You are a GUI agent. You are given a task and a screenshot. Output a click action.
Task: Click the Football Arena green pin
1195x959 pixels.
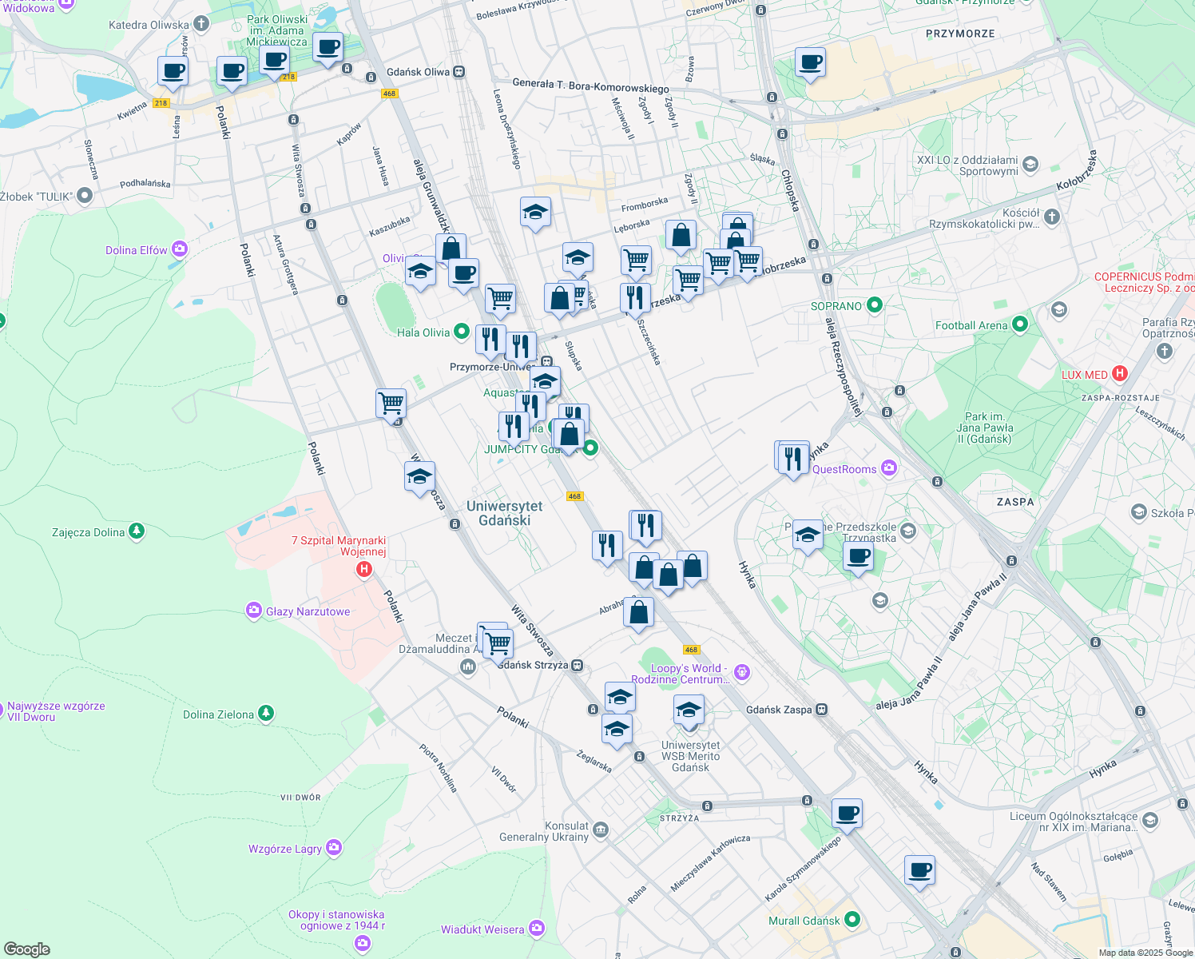click(1019, 324)
